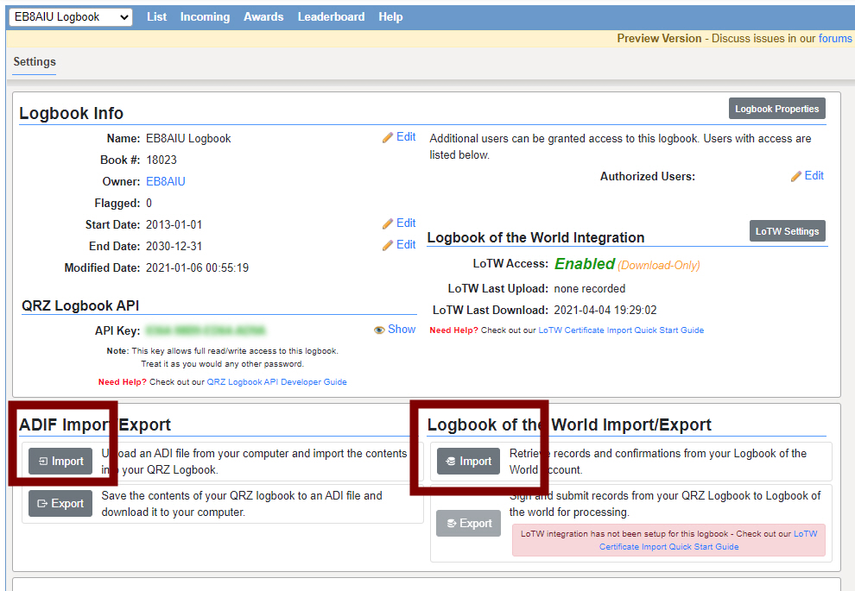Viewport: 855px width, 591px height.
Task: Click the ADIF Export button
Action: pyautogui.click(x=60, y=504)
